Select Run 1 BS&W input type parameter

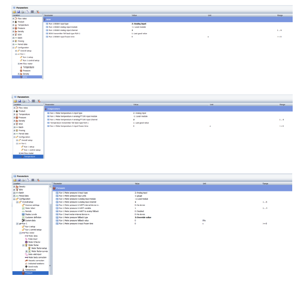[x=59, y=24]
